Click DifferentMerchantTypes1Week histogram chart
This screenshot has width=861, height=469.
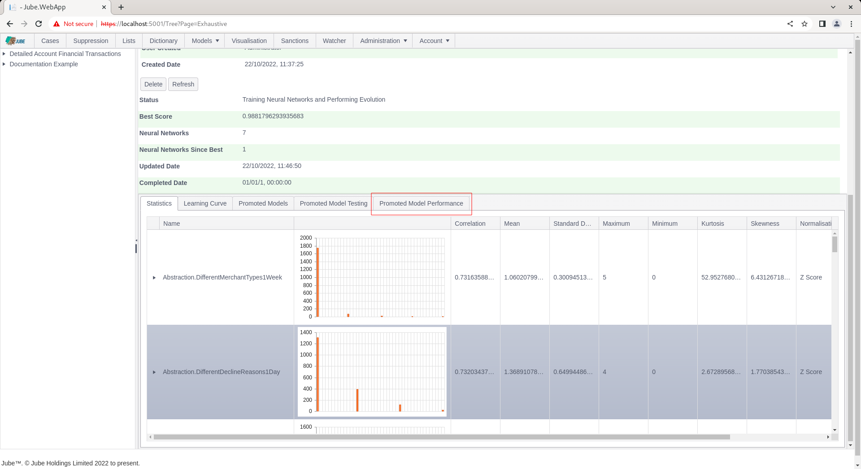[x=372, y=277]
